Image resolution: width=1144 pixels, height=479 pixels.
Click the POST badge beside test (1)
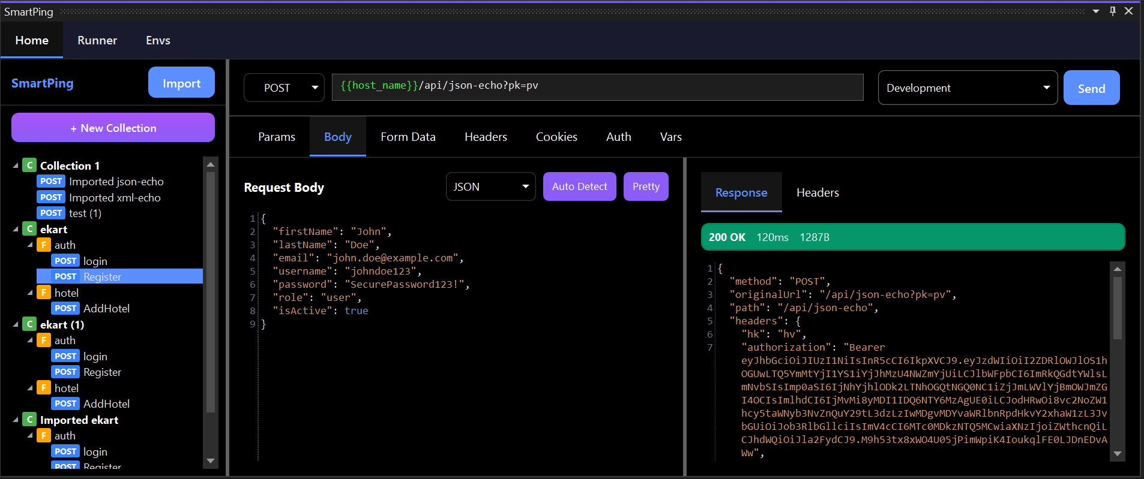51,213
